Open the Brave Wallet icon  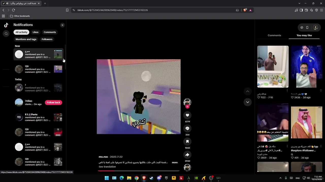[306, 10]
